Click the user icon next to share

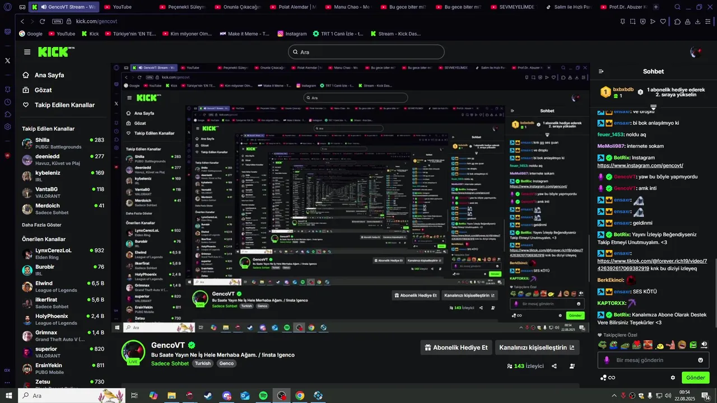click(x=572, y=366)
